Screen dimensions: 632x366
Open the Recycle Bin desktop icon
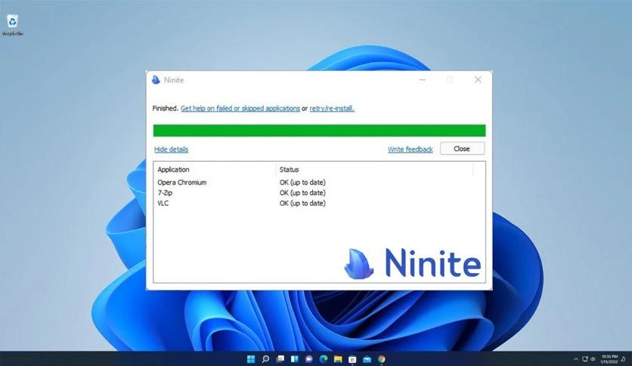pyautogui.click(x=13, y=24)
